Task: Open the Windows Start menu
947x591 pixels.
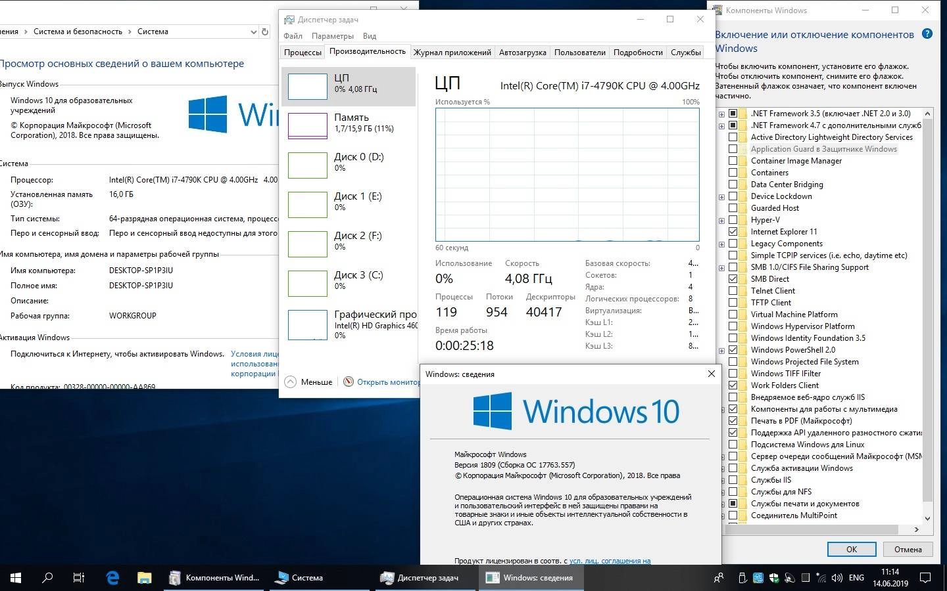Action: [16, 578]
